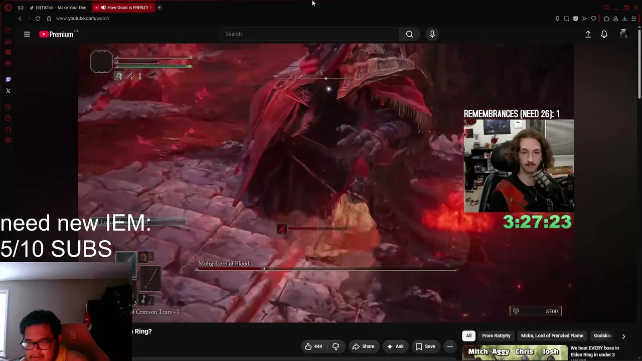Go back to the previous page
The image size is (642, 361).
(x=20, y=19)
